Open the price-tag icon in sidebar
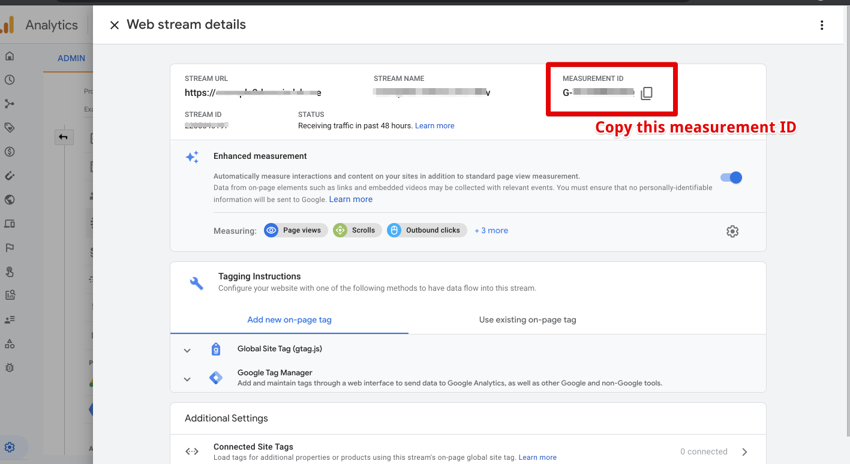Viewport: 850px width, 464px height. (10, 128)
